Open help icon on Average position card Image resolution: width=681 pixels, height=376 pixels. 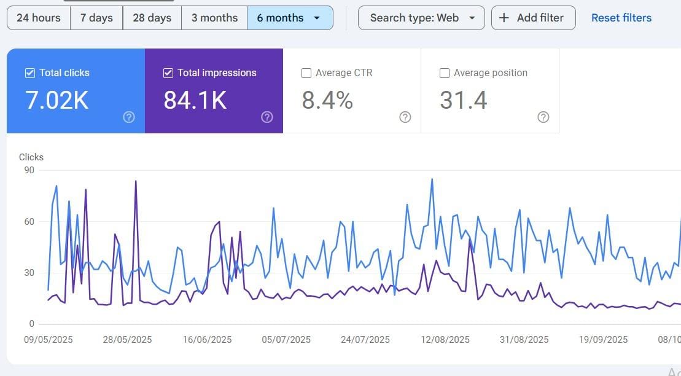(x=543, y=117)
